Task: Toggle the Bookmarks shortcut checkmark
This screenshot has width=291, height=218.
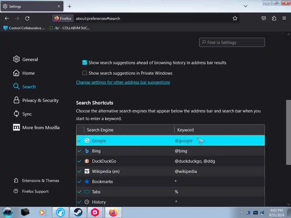Action: point(80,181)
